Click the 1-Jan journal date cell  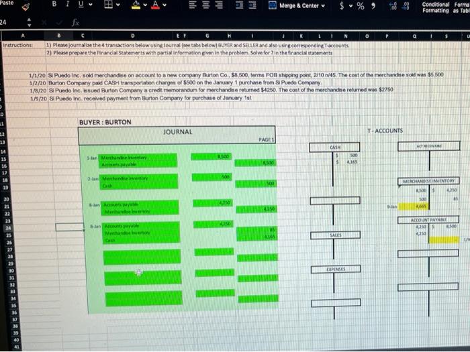point(93,158)
